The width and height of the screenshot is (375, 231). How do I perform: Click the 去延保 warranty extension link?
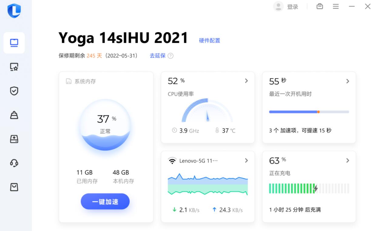[x=157, y=56]
